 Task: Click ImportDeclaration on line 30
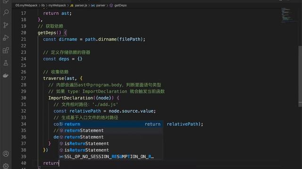(70, 98)
